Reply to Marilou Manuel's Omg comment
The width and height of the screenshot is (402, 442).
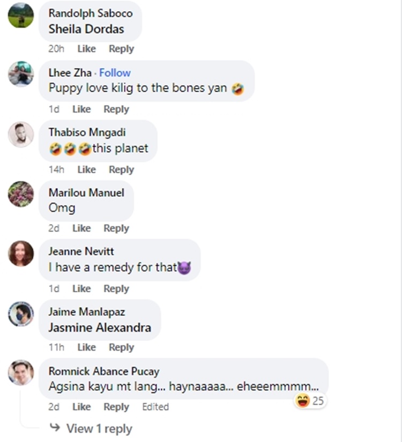pos(116,228)
